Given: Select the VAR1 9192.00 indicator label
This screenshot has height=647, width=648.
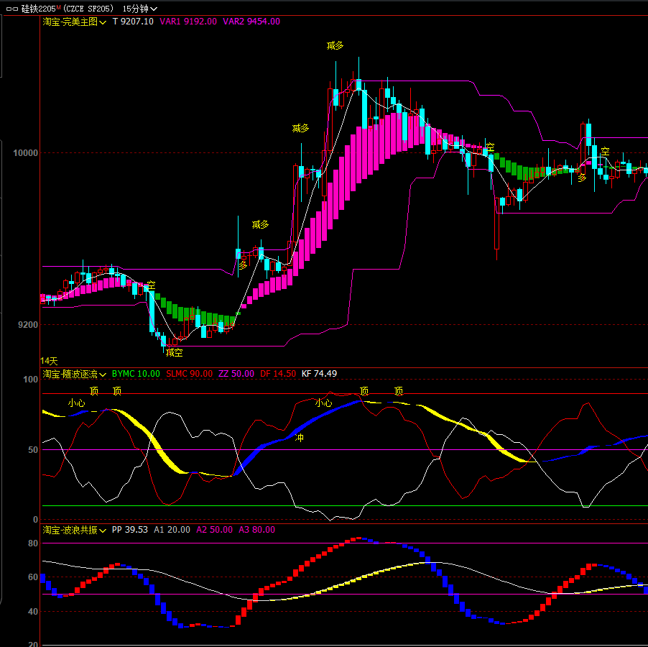Looking at the screenshot, I should click(188, 22).
